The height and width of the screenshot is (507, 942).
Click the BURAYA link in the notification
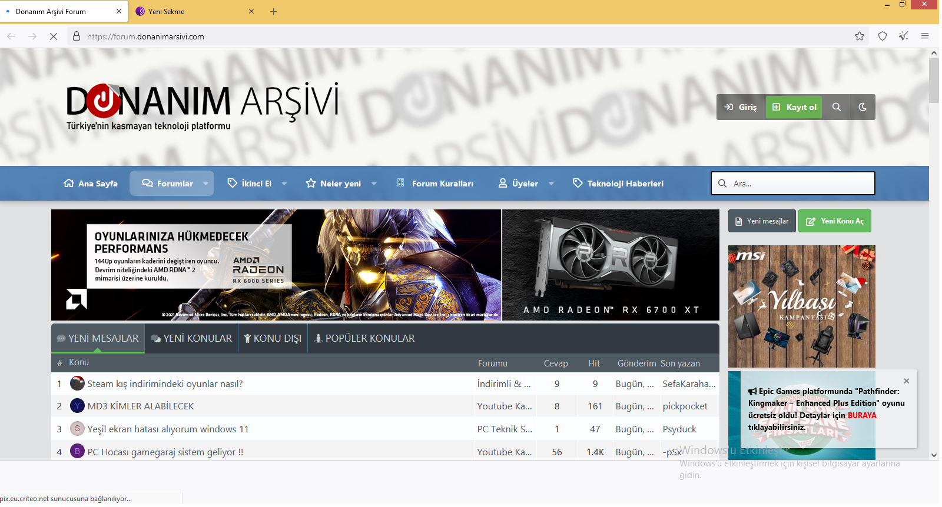pyautogui.click(x=862, y=415)
